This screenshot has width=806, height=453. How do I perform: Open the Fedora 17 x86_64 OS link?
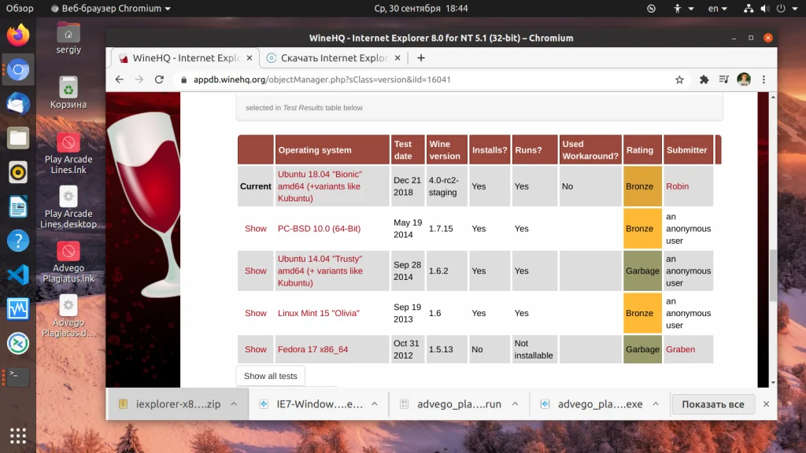point(312,349)
